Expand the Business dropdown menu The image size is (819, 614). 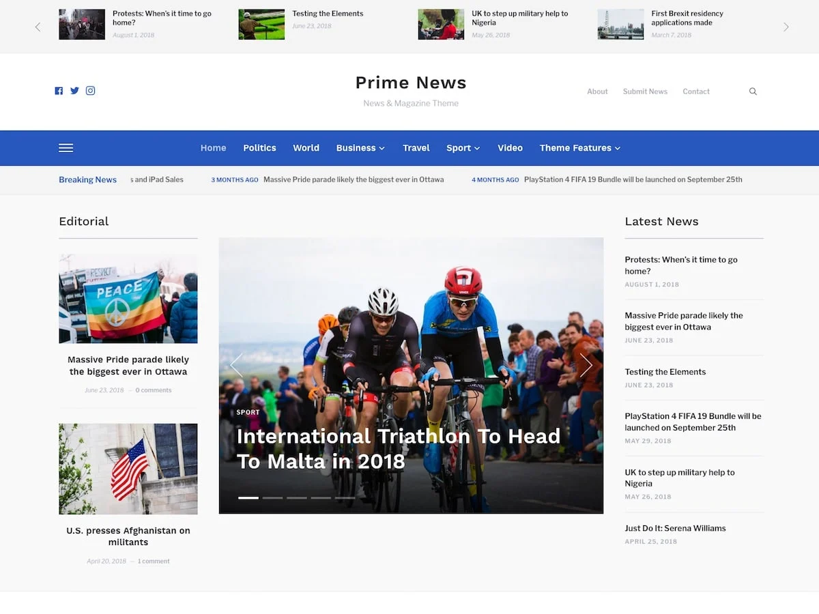pyautogui.click(x=360, y=148)
